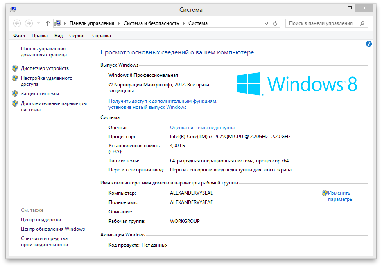Click the computer icon in the address bar
Image resolution: width=382 pixels, height=267 pixels.
[58, 23]
